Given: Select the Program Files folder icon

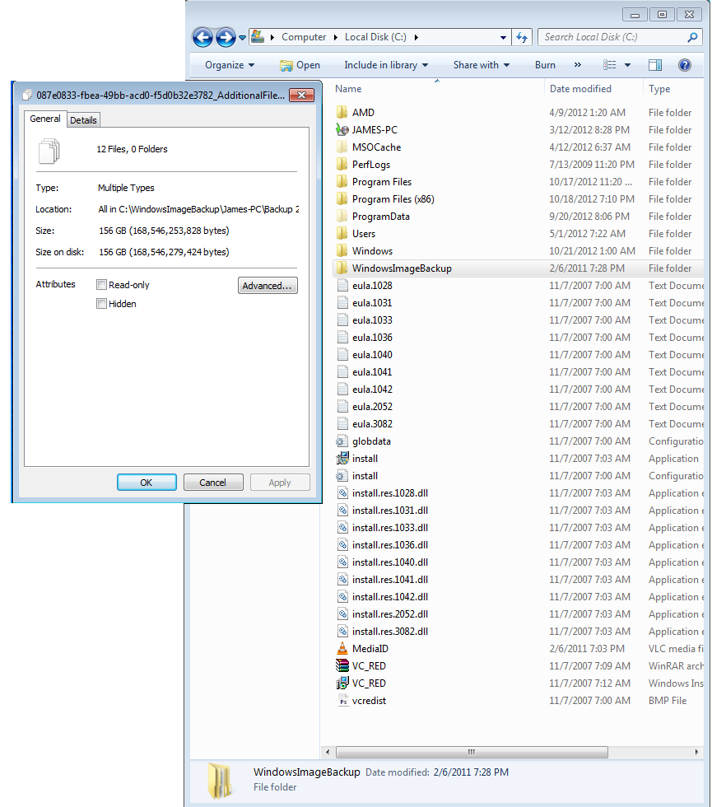Looking at the screenshot, I should coord(342,182).
